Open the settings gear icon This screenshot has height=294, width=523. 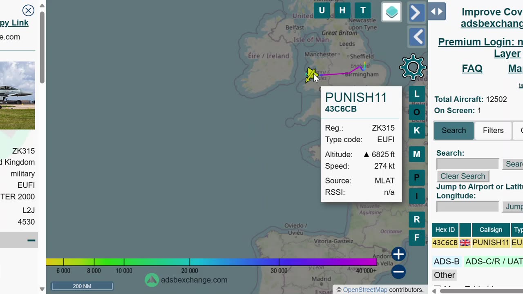(413, 67)
